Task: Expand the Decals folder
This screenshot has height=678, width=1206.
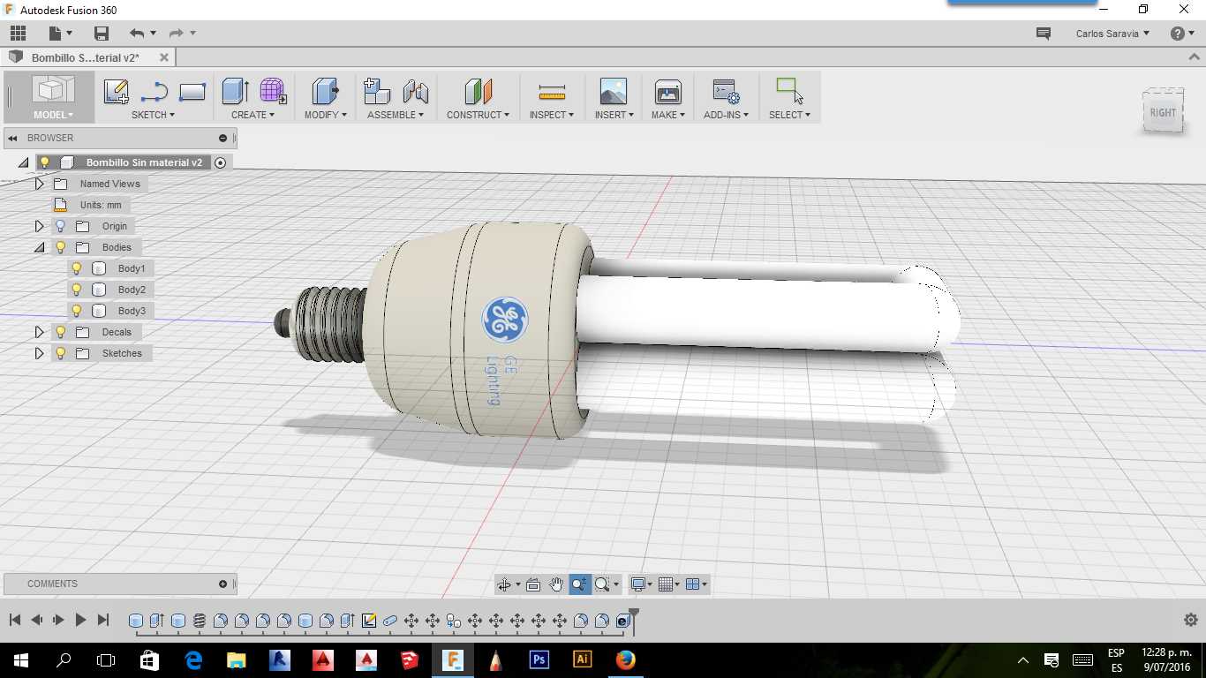Action: (39, 332)
